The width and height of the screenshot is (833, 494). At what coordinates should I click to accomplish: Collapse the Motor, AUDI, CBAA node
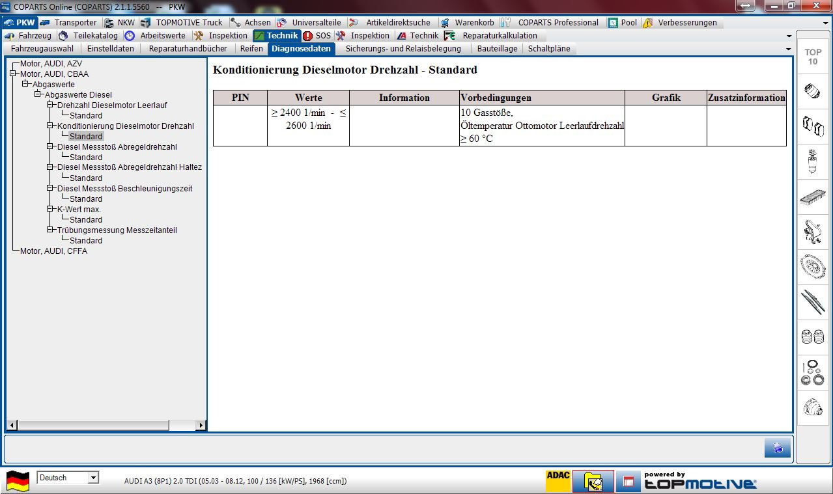click(x=13, y=74)
